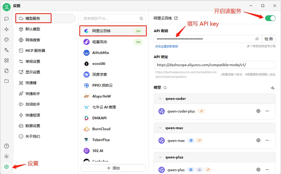Open the painting palette sidebar icon

[7, 40]
